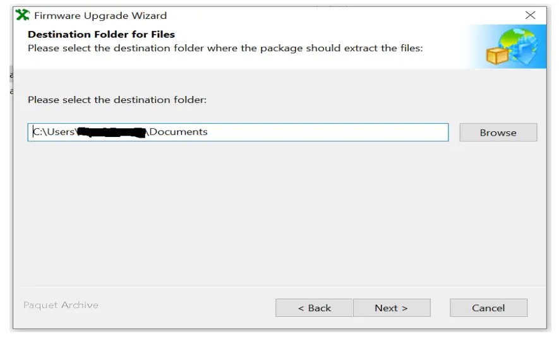Screen dimensions: 559x339
Task: Click the blacked-out username in the path
Action: 112,132
